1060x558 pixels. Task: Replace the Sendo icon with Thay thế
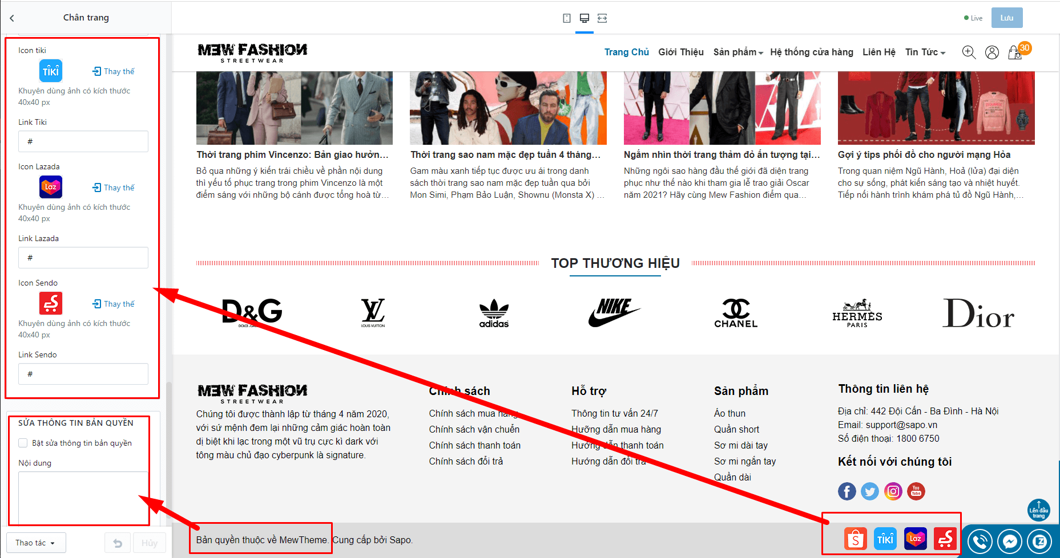(114, 304)
